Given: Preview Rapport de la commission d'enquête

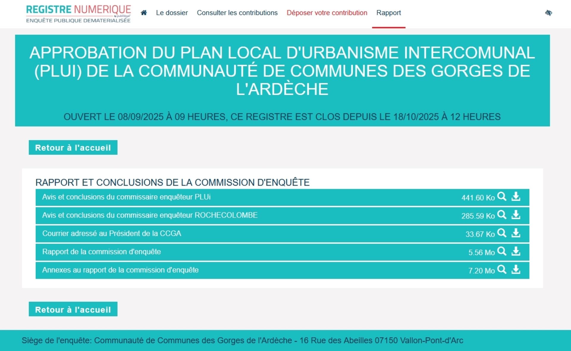Looking at the screenshot, I should pyautogui.click(x=502, y=251).
